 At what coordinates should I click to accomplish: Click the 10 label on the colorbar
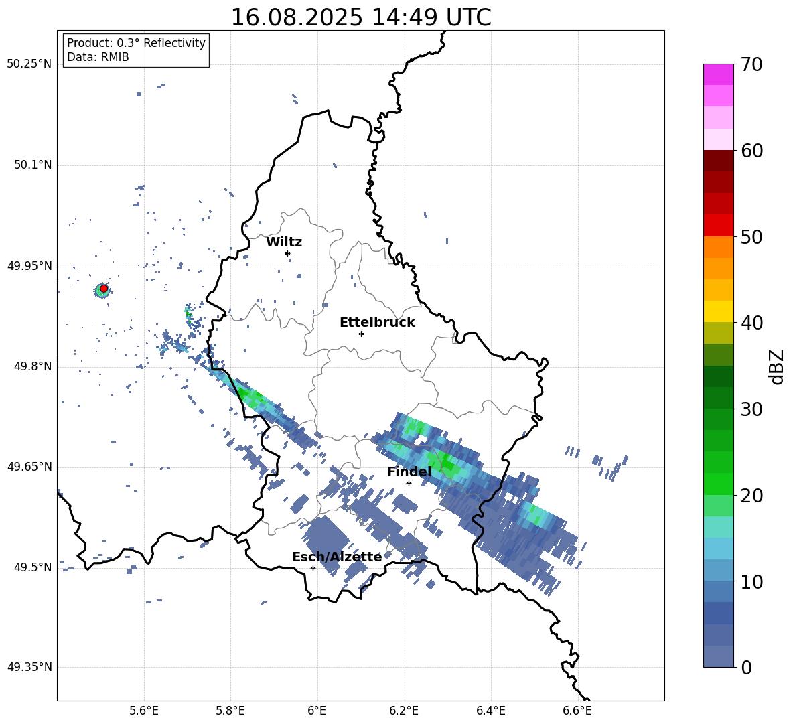(751, 581)
